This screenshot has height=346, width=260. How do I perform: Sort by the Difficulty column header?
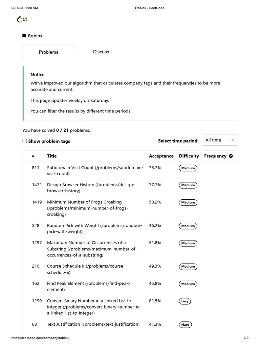(x=189, y=156)
